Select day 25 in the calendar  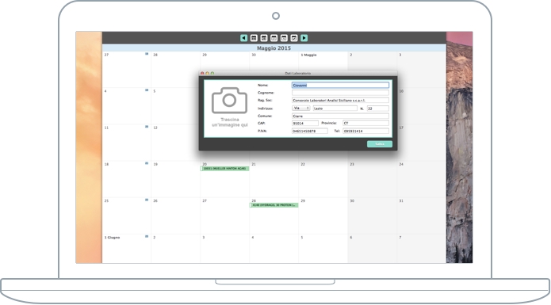point(127,215)
